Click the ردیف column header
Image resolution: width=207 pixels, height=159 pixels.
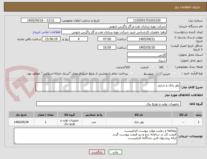199,115
